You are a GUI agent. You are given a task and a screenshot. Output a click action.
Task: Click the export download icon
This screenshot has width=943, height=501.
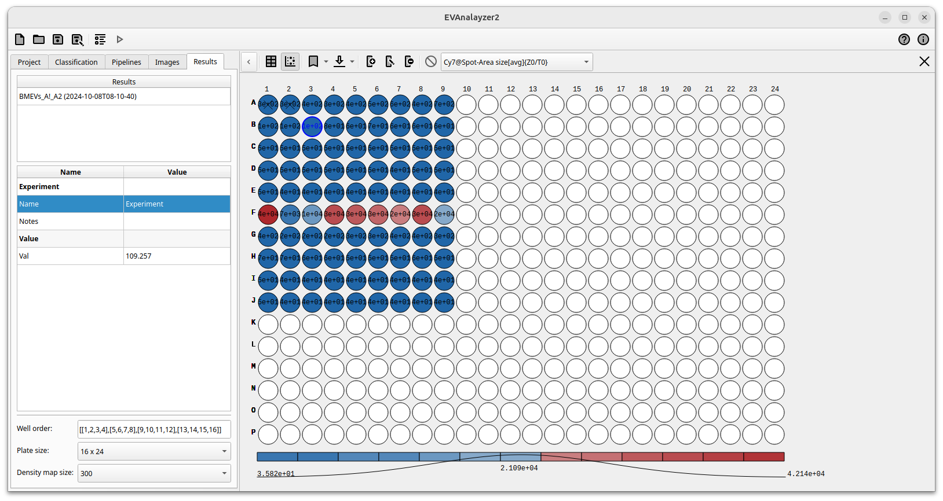pyautogui.click(x=339, y=61)
